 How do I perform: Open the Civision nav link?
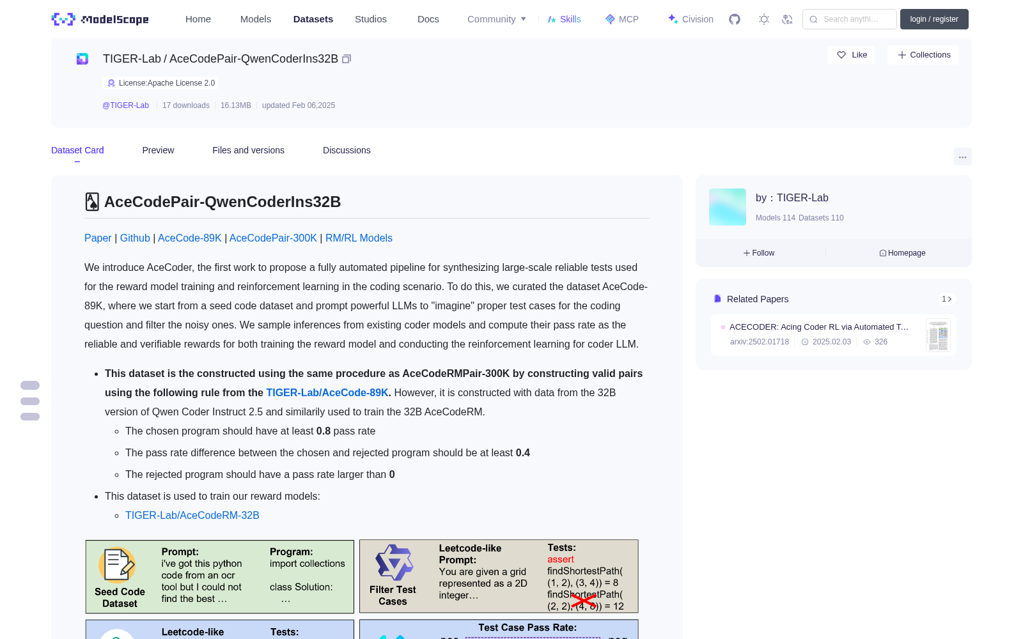coord(691,19)
